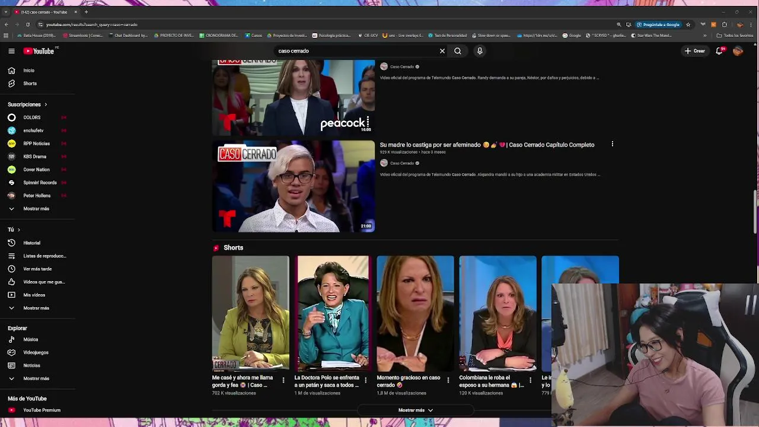
Task: Go back in the browser
Action: tap(6, 24)
